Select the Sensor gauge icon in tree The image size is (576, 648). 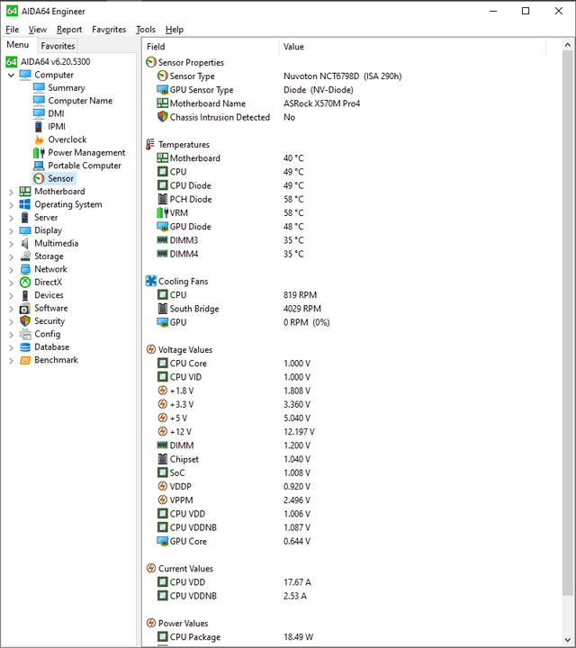tap(39, 178)
